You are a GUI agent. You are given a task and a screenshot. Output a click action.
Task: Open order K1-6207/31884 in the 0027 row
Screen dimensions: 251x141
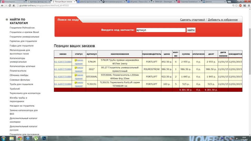63,69
